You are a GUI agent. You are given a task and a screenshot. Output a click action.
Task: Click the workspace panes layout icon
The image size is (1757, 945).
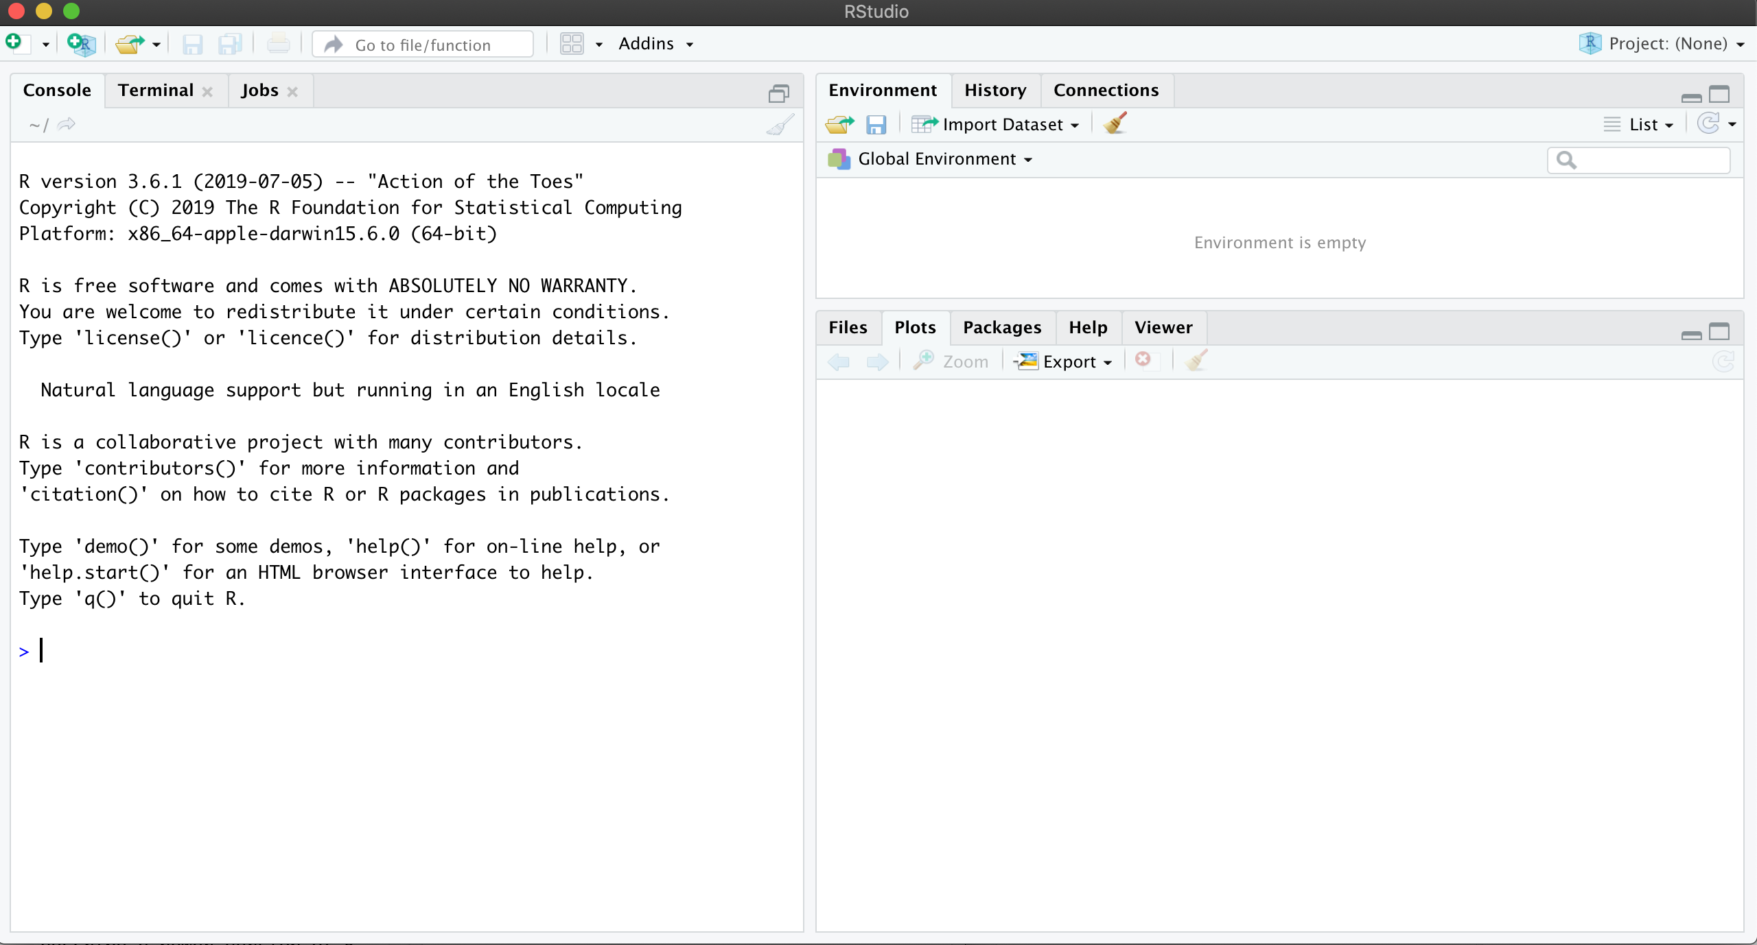(x=572, y=44)
